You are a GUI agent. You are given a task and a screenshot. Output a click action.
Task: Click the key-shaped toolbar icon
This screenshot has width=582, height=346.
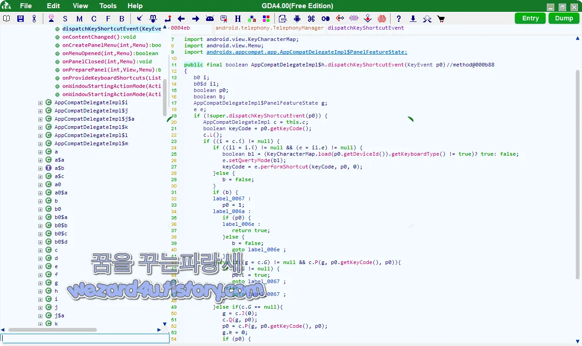[x=325, y=19]
